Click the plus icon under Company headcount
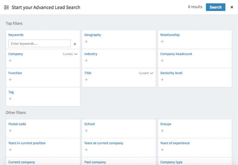Screen dimensions: 238x165 point(162,60)
